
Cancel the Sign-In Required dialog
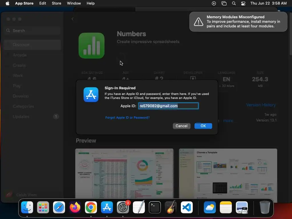click(181, 126)
